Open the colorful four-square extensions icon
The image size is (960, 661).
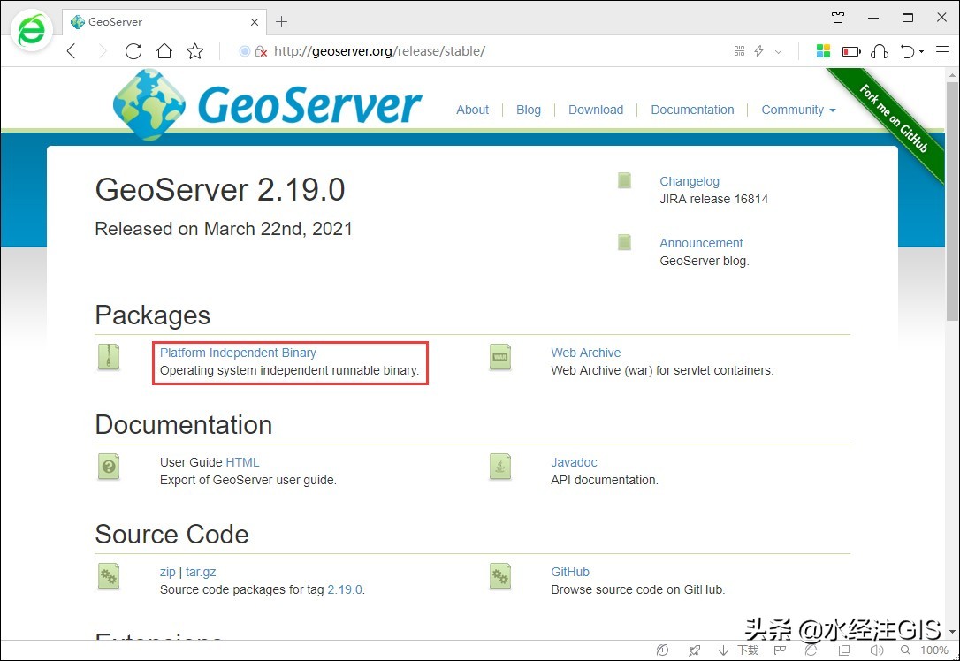coord(823,51)
